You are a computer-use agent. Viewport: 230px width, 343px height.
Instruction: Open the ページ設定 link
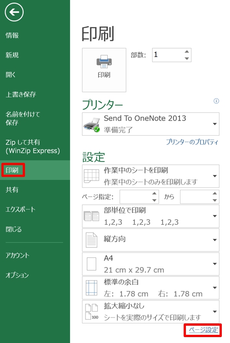coord(203,330)
